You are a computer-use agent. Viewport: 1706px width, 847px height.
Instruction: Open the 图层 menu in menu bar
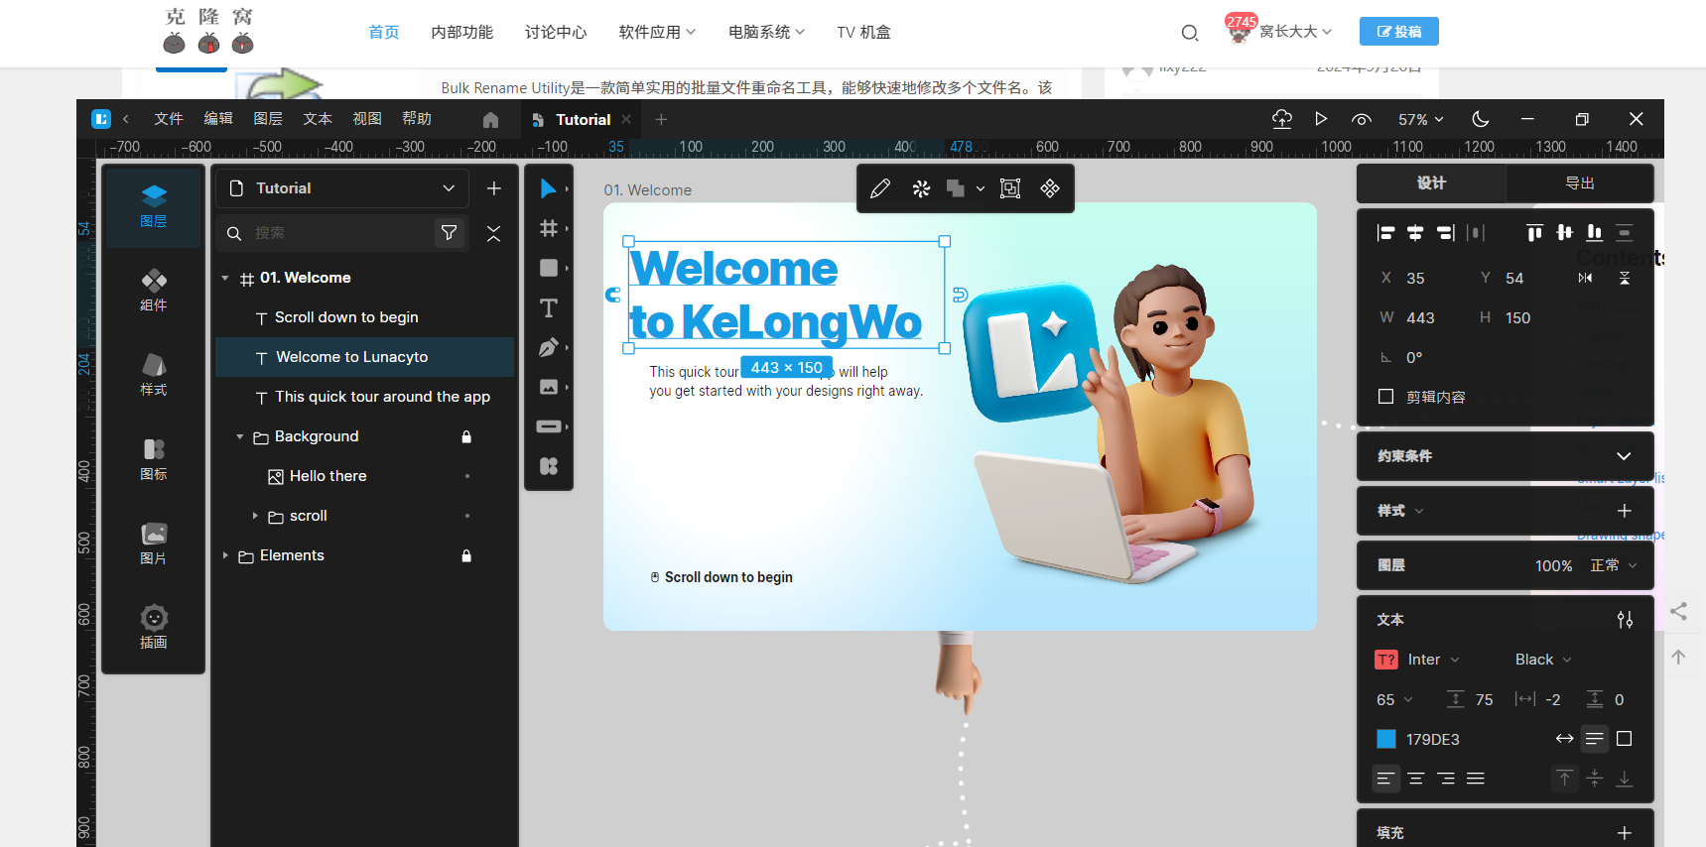(x=268, y=119)
